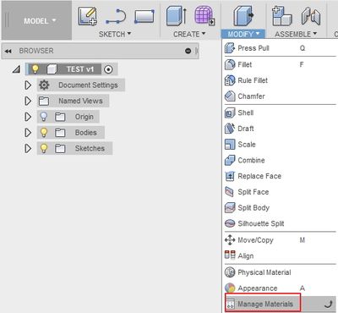Click the Create Sketch icon
338x313 pixels.
pyautogui.click(x=87, y=16)
